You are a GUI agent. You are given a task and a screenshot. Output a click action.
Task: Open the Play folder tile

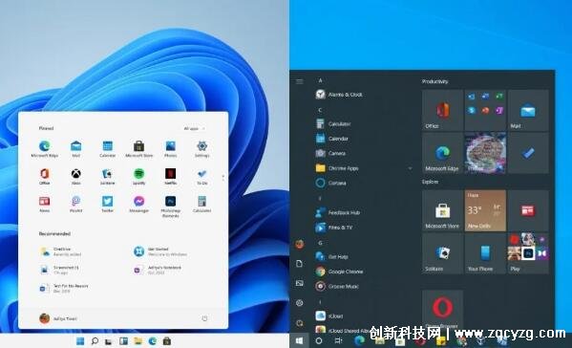(528, 253)
